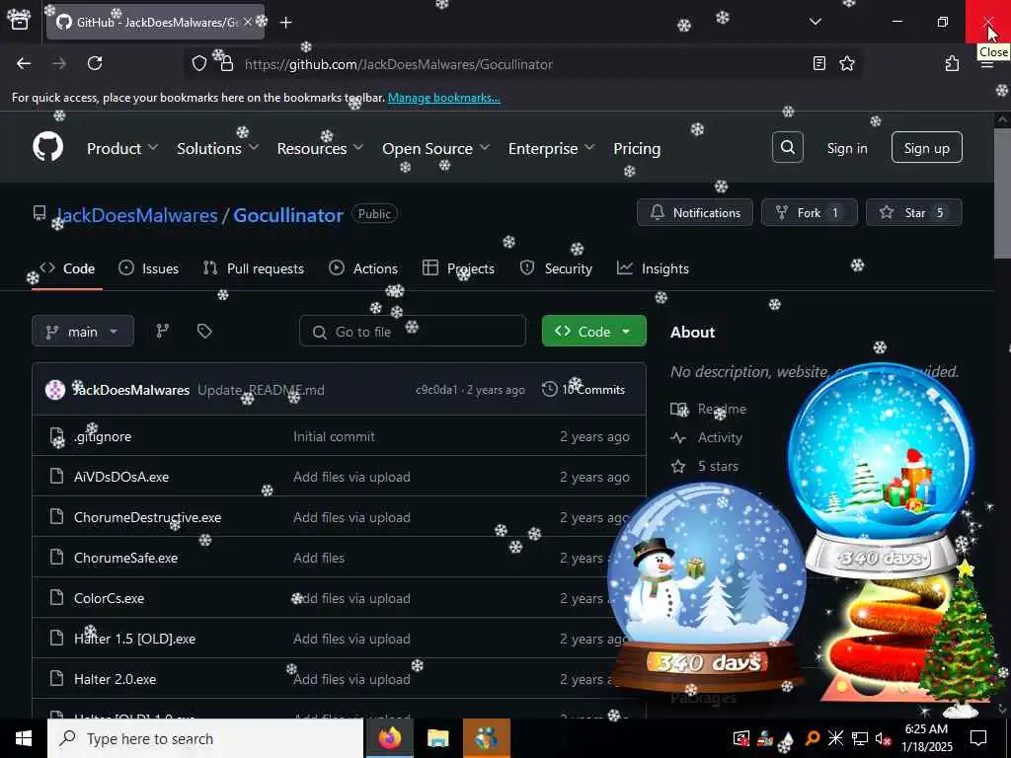Star the repository with Star button

click(x=913, y=213)
